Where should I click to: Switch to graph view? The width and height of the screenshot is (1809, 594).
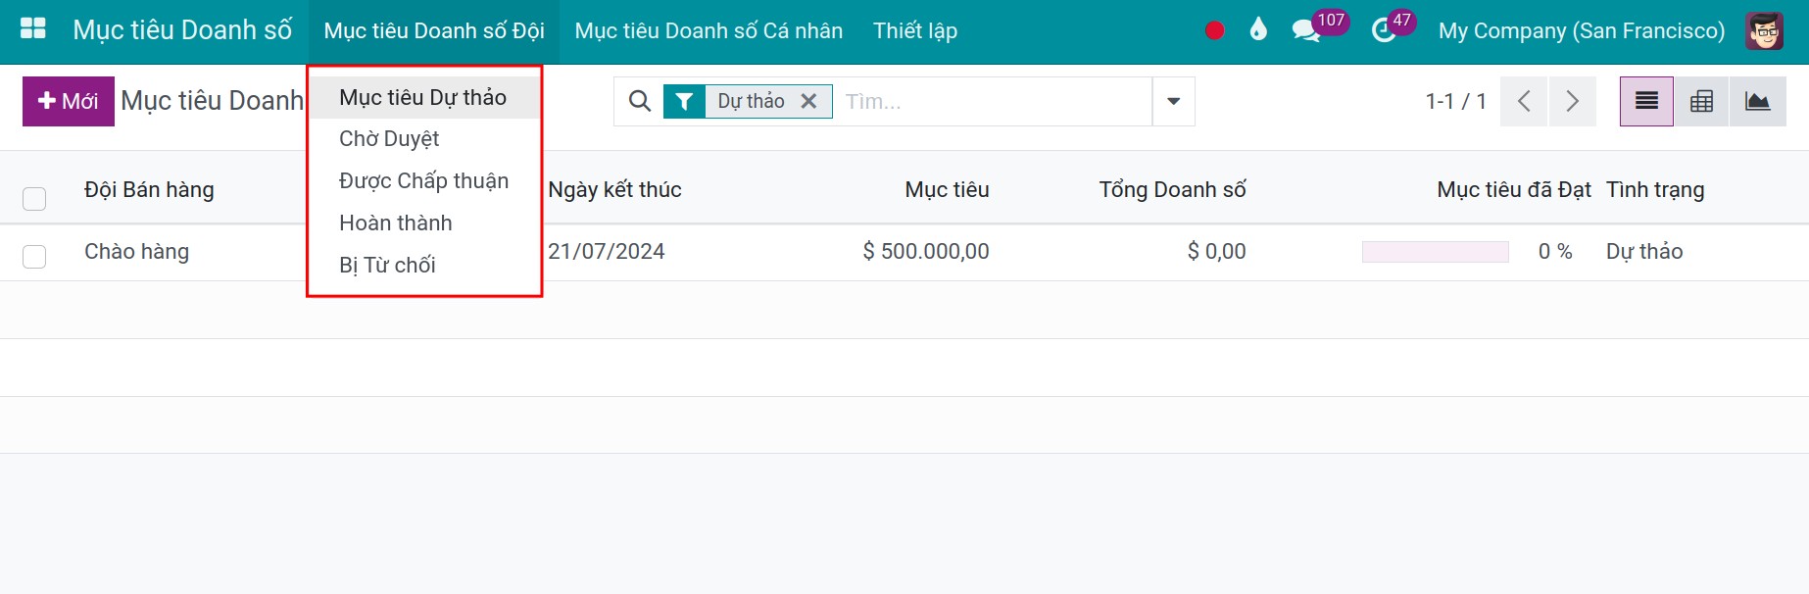tap(1758, 101)
